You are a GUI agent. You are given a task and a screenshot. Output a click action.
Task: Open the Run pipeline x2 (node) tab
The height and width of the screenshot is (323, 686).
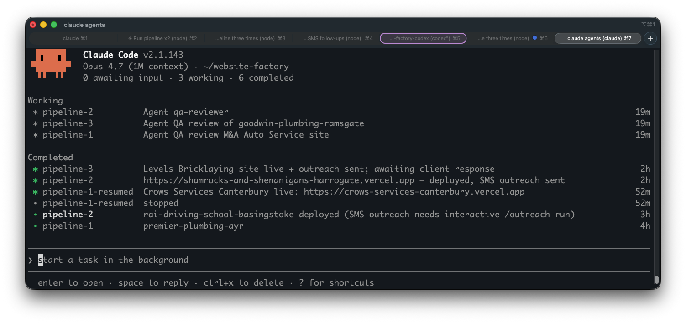pos(162,38)
